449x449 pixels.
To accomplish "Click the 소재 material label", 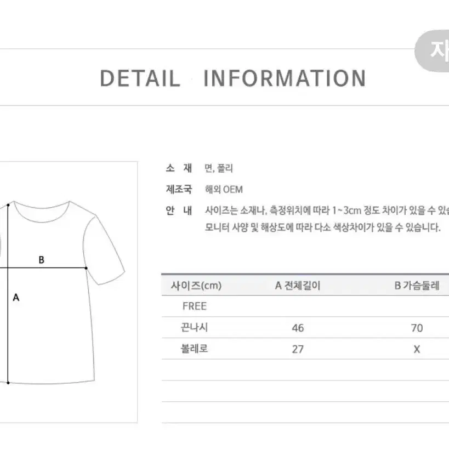I will (179, 168).
